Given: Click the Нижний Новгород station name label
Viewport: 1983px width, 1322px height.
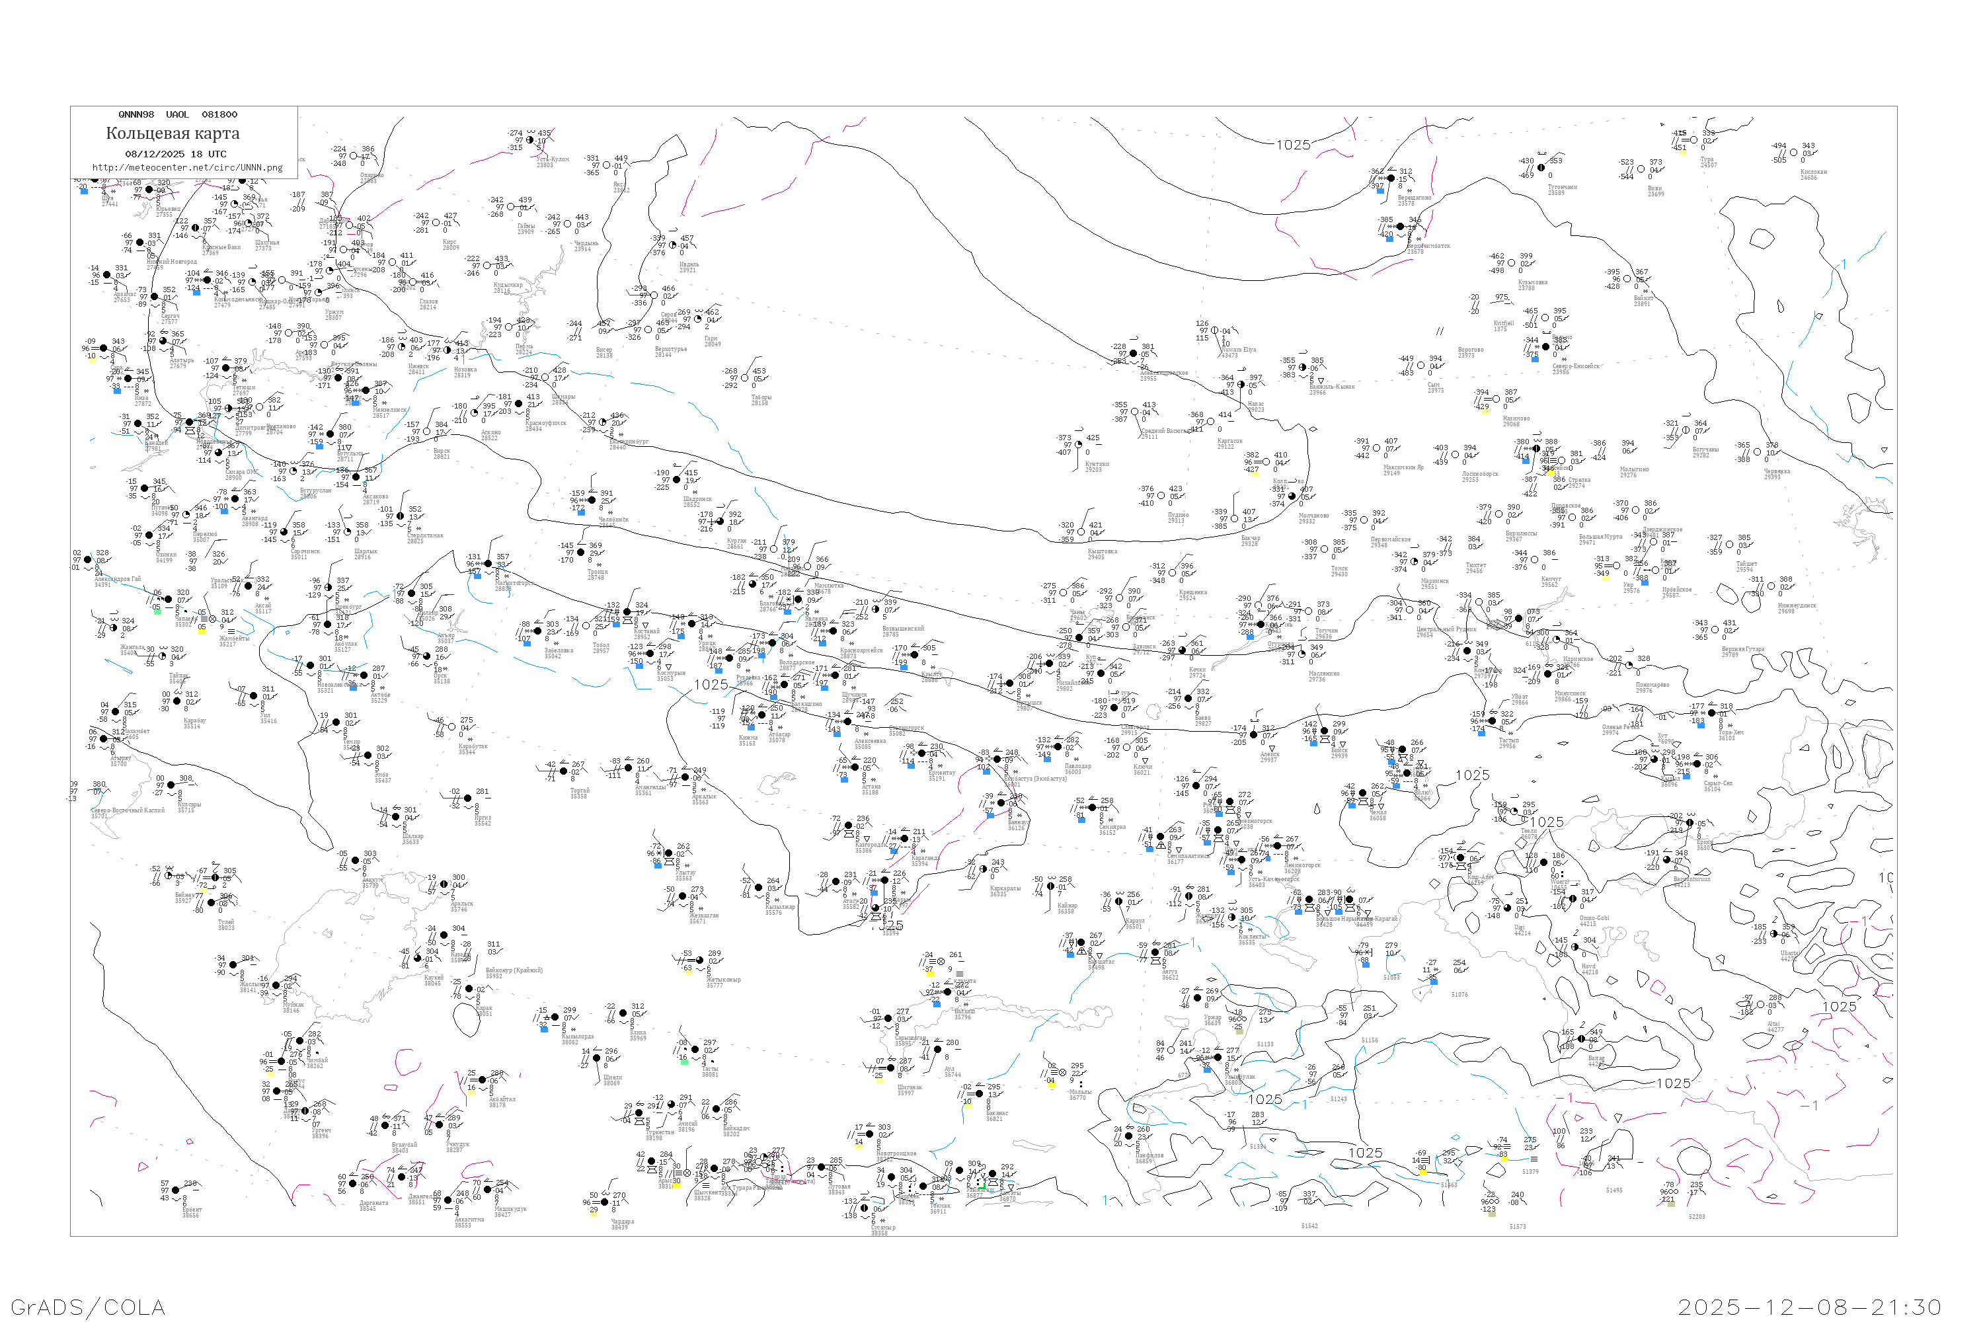Looking at the screenshot, I should [x=172, y=262].
